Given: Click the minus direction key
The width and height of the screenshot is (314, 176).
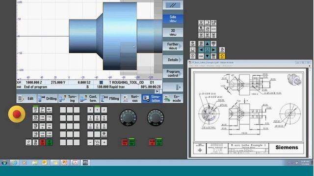Looking at the screenshot, I should pos(90,142).
